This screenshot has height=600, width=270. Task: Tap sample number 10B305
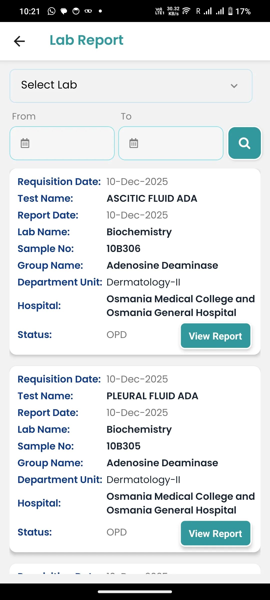(x=123, y=446)
